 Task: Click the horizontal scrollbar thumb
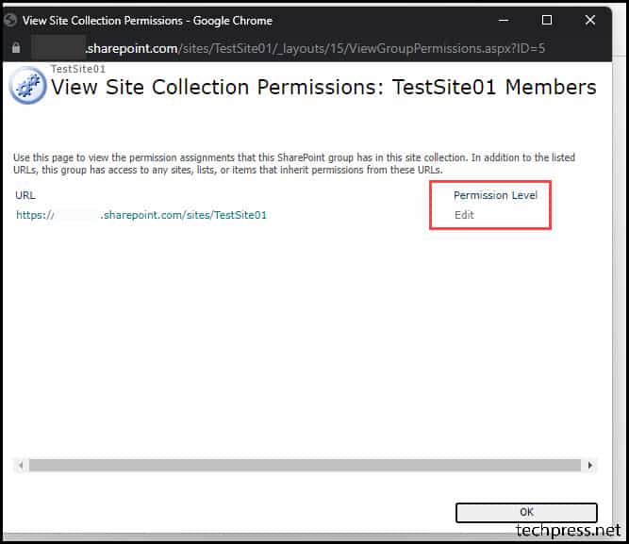pyautogui.click(x=305, y=466)
